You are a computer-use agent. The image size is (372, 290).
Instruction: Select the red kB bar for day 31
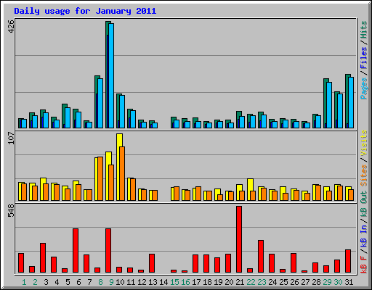click(x=348, y=261)
